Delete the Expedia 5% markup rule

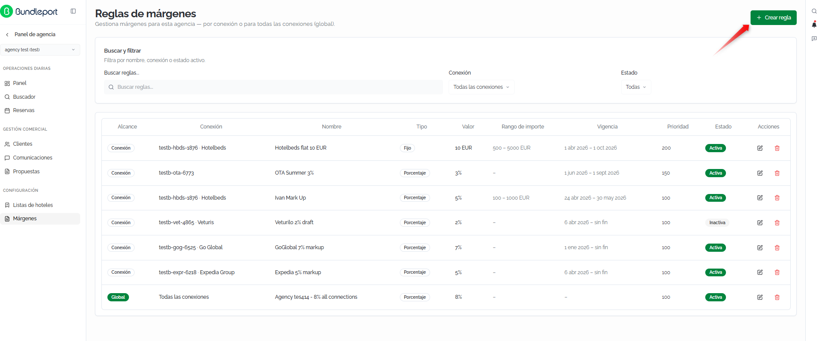(777, 272)
